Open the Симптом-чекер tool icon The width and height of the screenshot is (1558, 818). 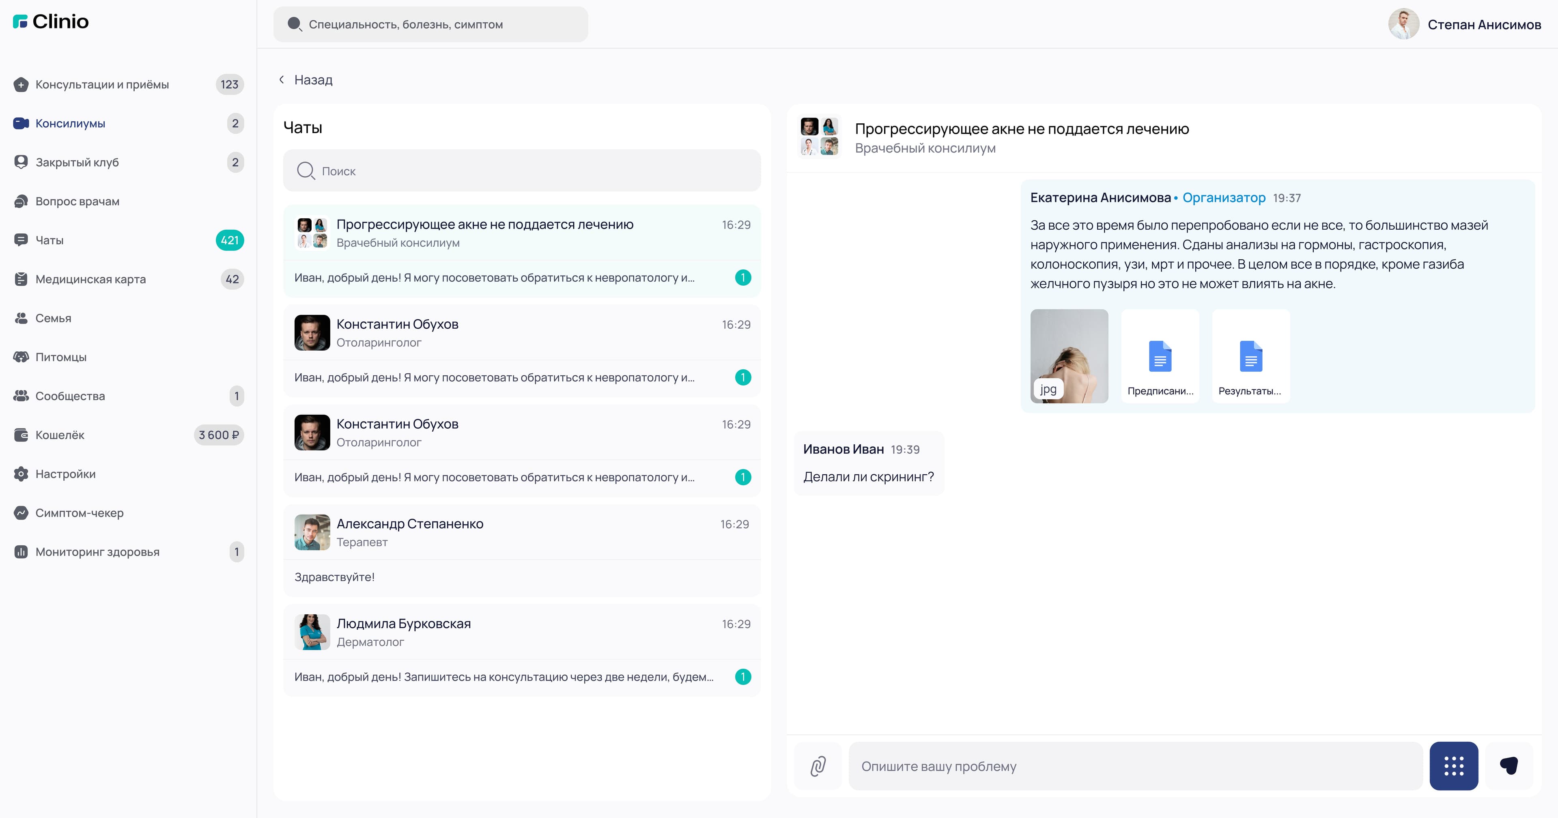pos(21,512)
